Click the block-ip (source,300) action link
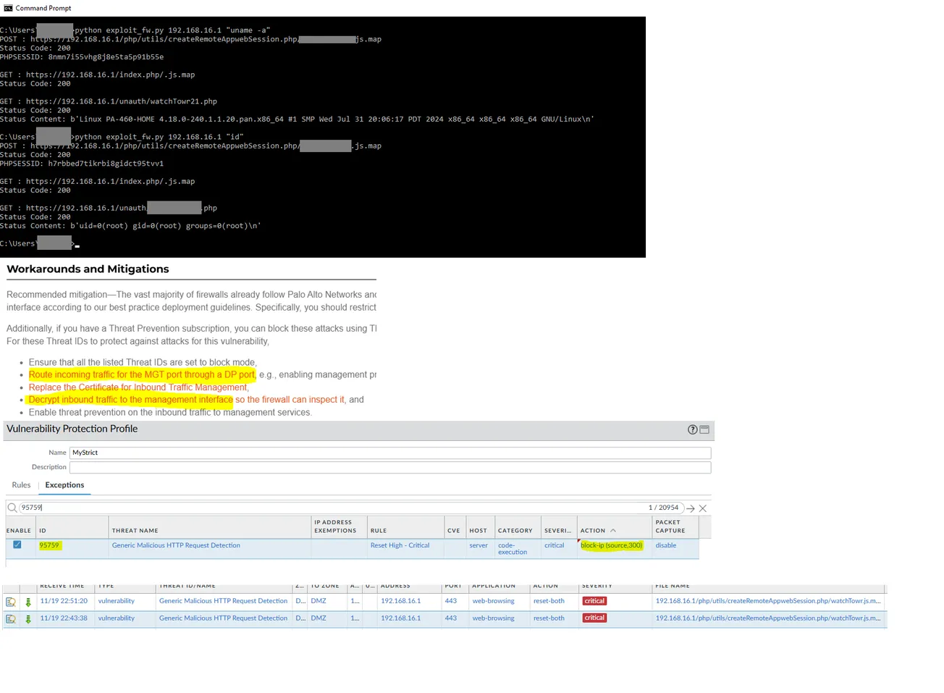Screen dimensions: 944x693 [x=612, y=545]
